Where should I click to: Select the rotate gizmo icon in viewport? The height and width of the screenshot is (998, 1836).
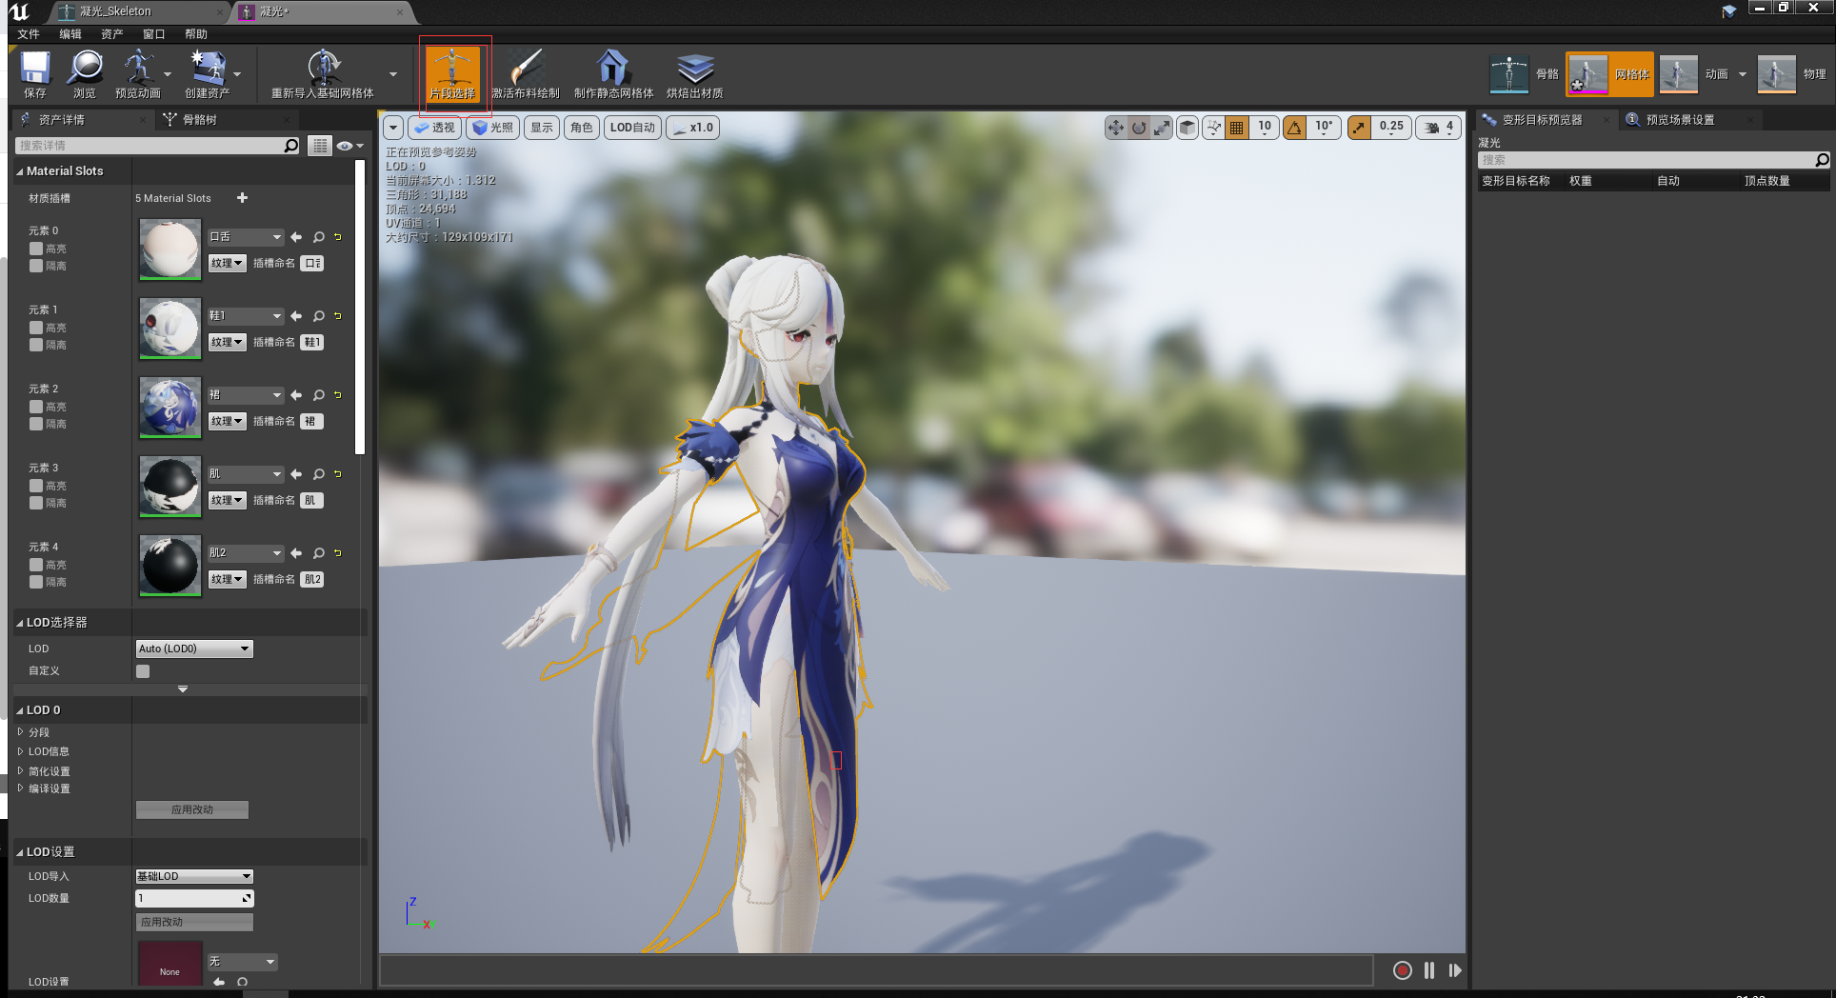(x=1139, y=128)
